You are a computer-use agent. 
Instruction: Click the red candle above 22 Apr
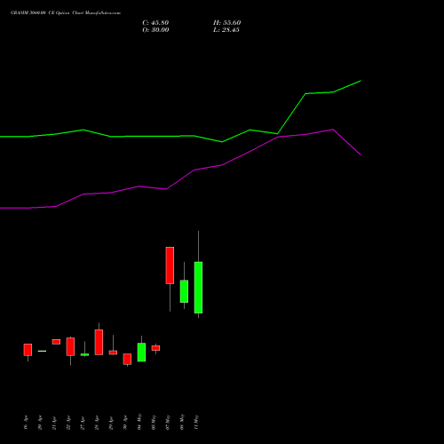pos(70,346)
